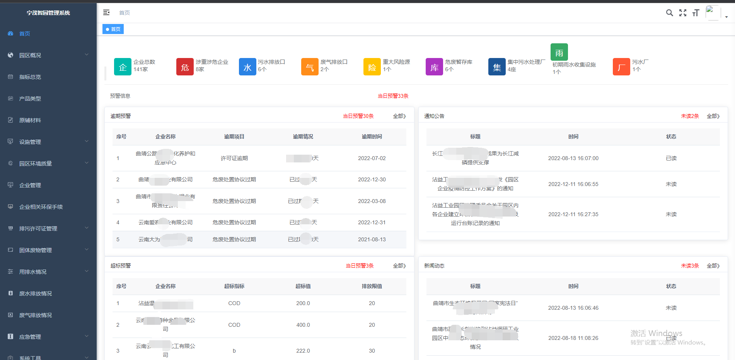Click the orange 气 exhaust outlet icon
This screenshot has width=735, height=360.
[x=310, y=67]
